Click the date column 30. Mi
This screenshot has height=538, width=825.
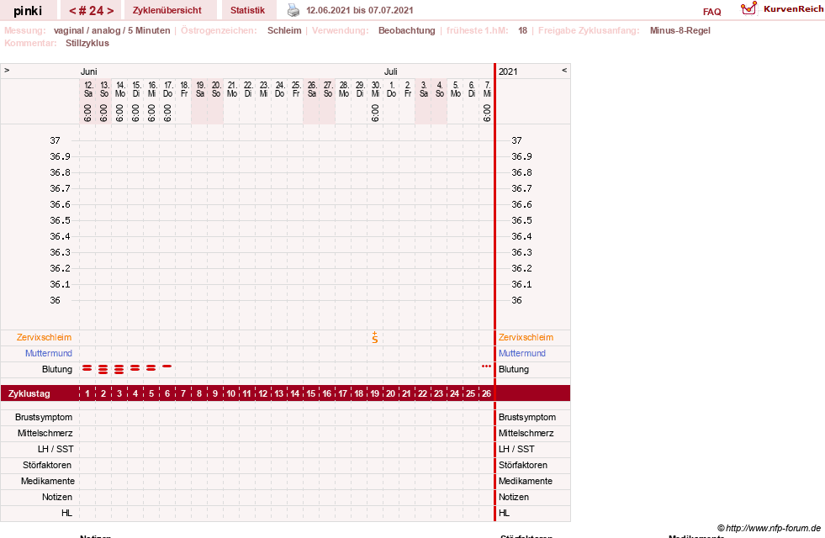tap(375, 89)
